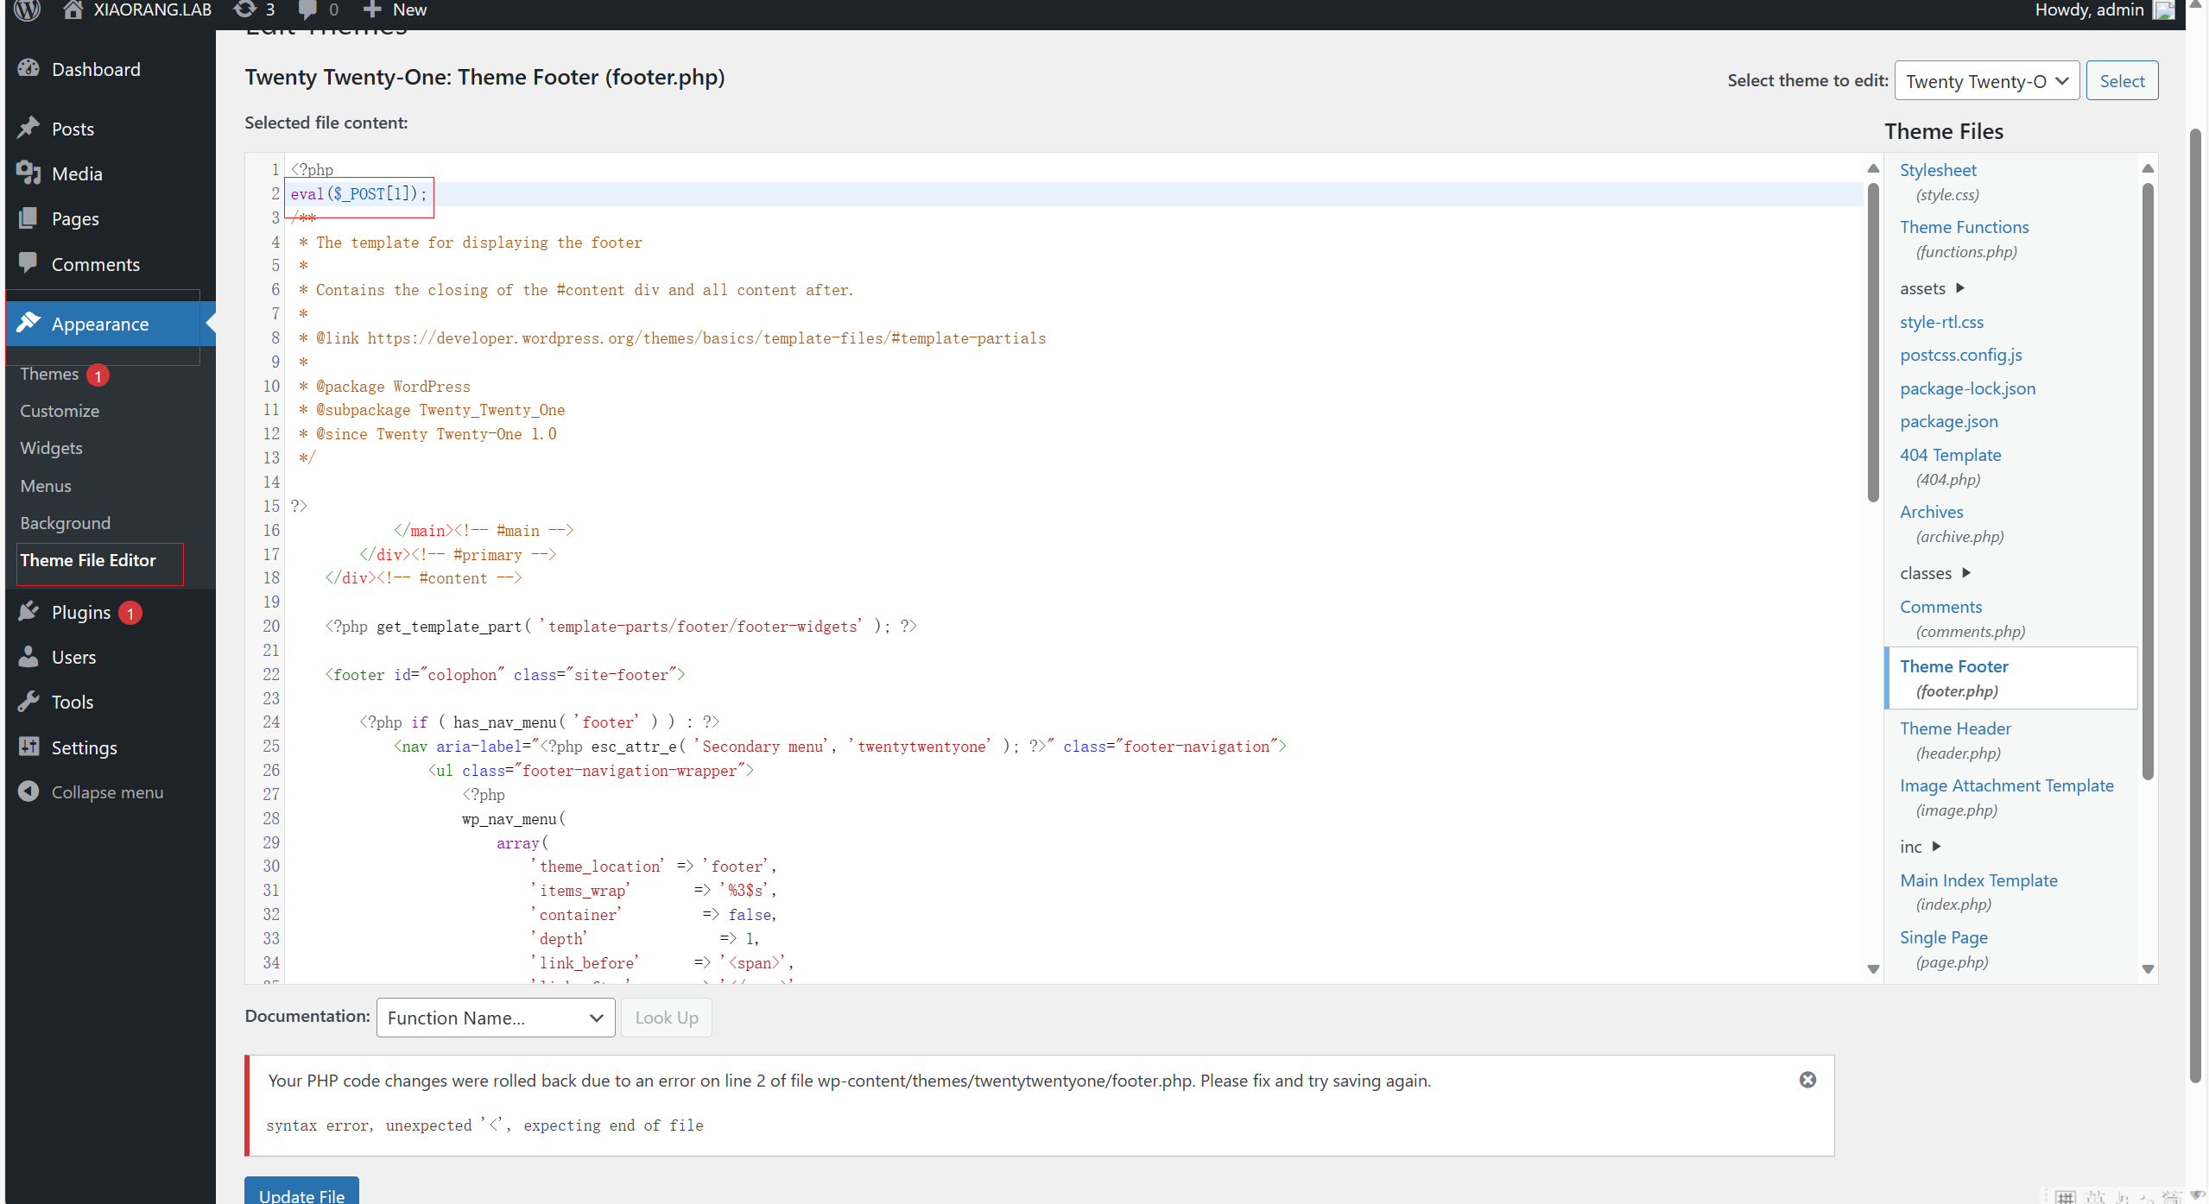This screenshot has height=1204, width=2209.
Task: Open Image Attachment Template link
Action: 2006,785
